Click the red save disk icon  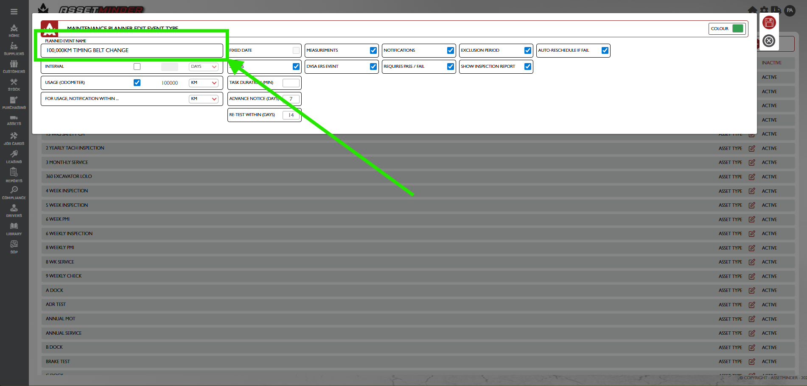(x=769, y=22)
